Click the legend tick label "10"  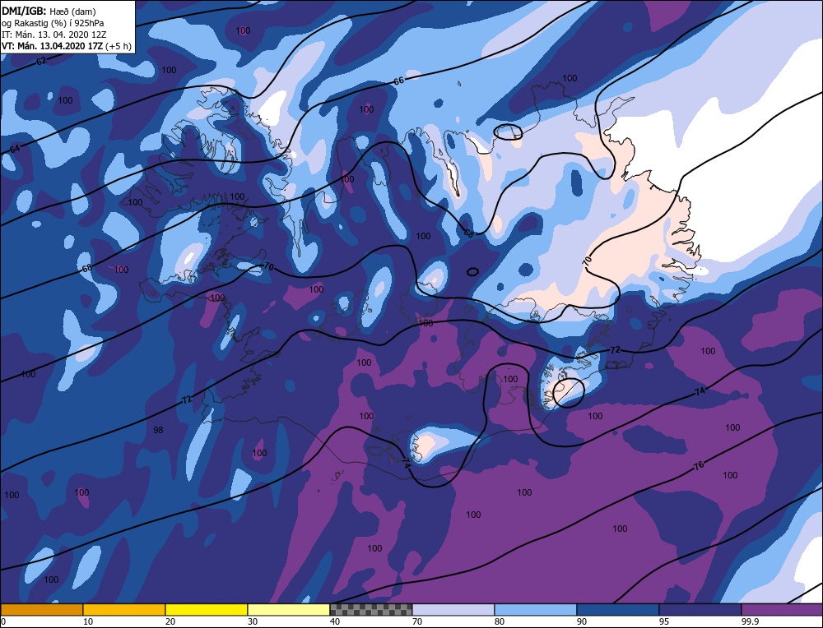click(x=88, y=621)
